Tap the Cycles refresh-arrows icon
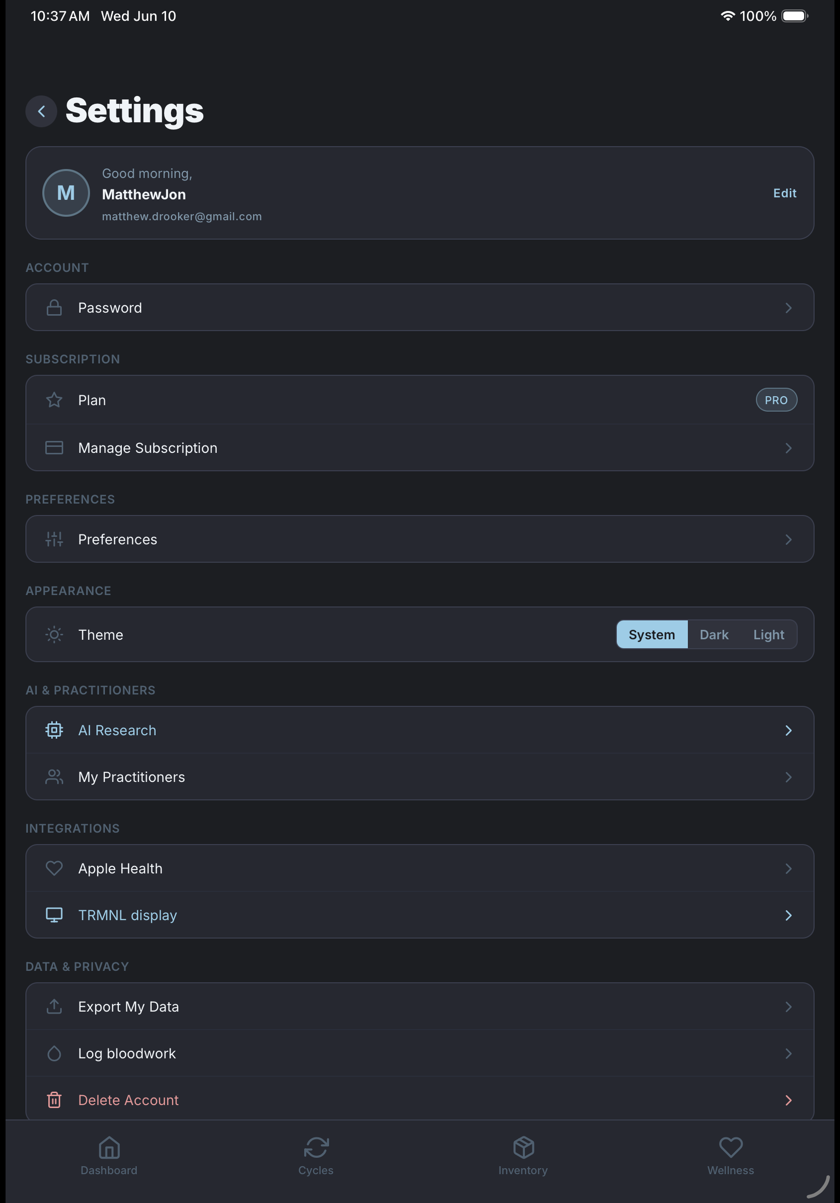 [316, 1148]
